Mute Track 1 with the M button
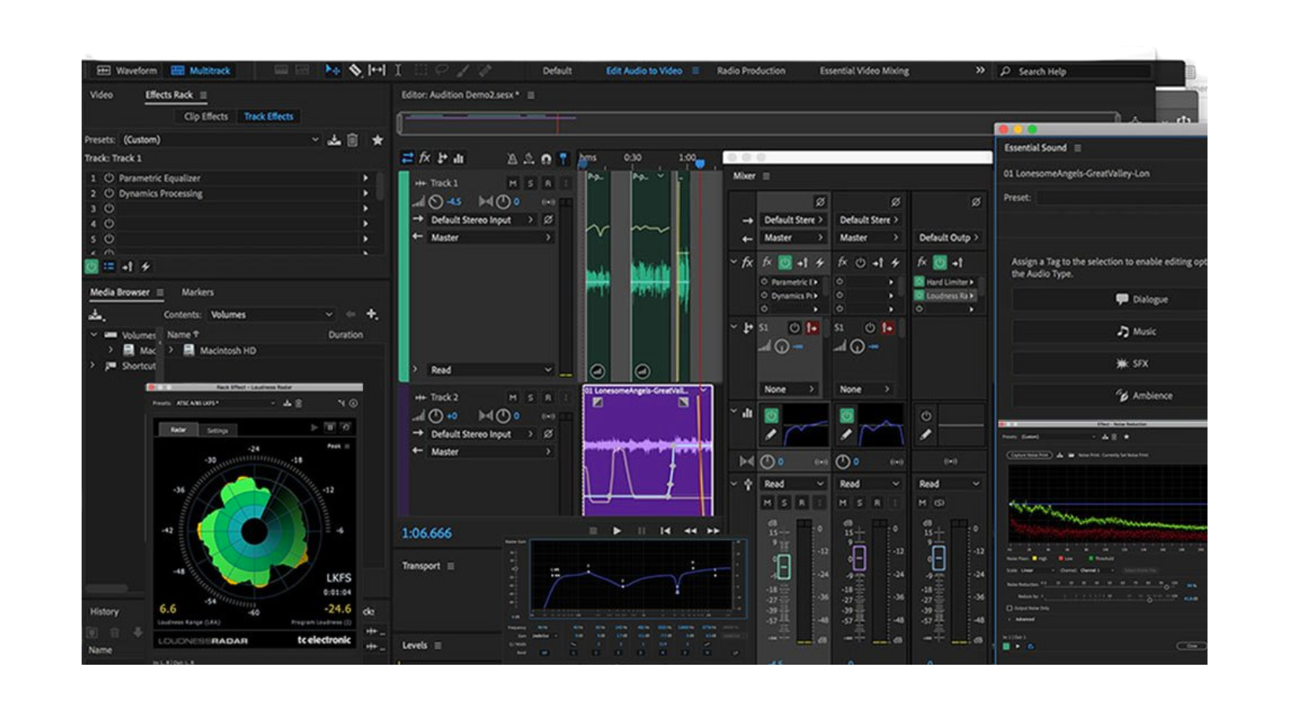The height and width of the screenshot is (726, 1289). click(x=513, y=183)
